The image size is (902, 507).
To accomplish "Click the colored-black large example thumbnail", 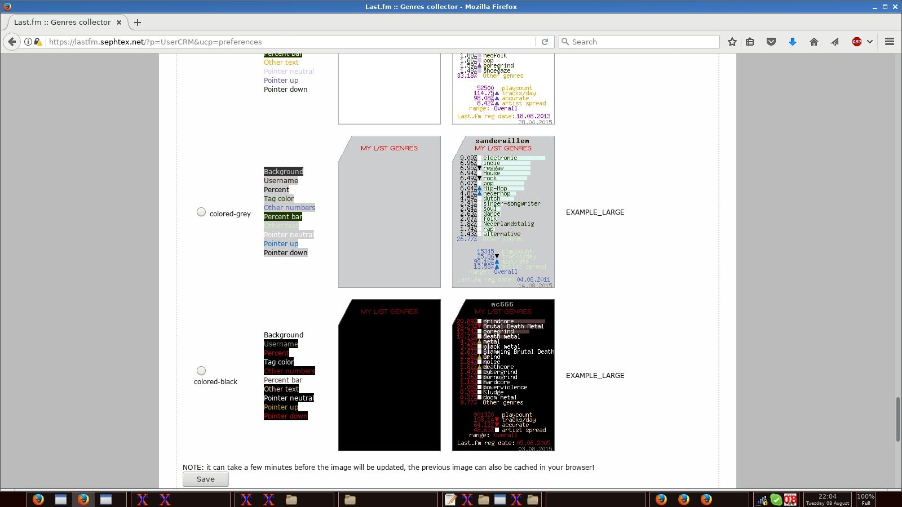I will point(503,375).
